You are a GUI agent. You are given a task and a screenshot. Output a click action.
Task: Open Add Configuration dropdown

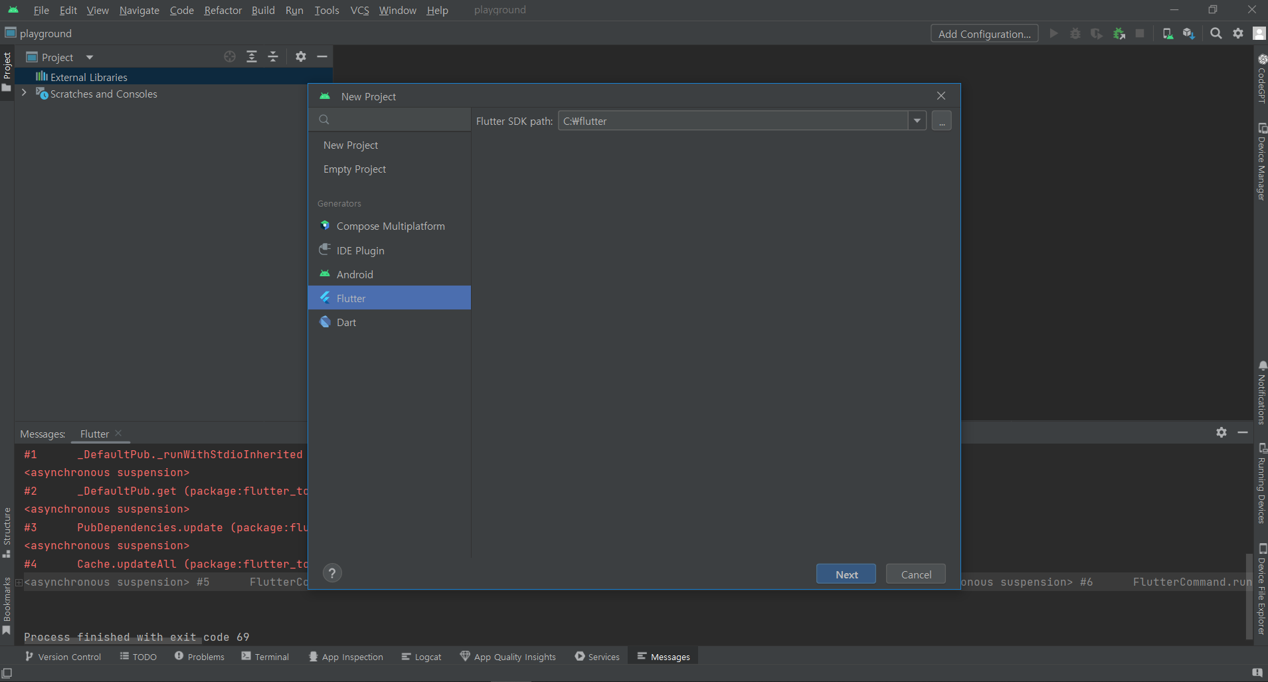(x=984, y=34)
